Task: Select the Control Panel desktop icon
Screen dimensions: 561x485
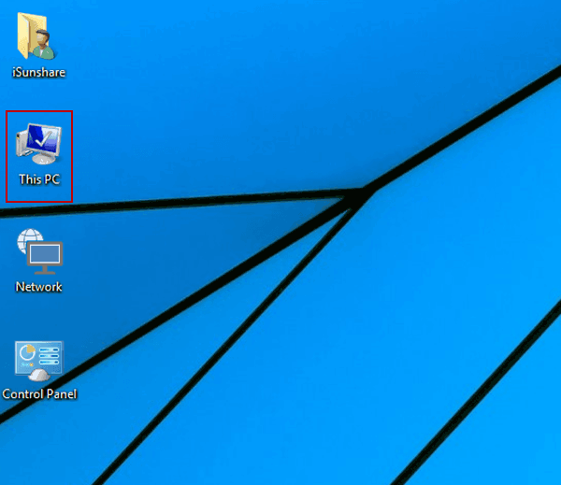Action: point(39,361)
